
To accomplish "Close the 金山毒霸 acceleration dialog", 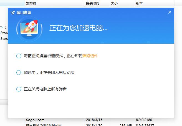I will (170, 12).
